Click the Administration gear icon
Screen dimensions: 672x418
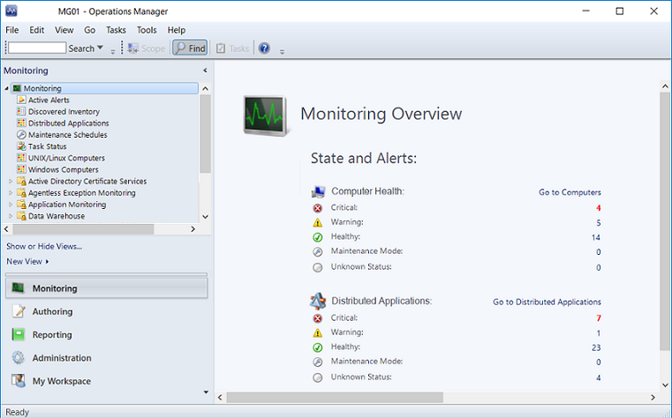click(18, 357)
